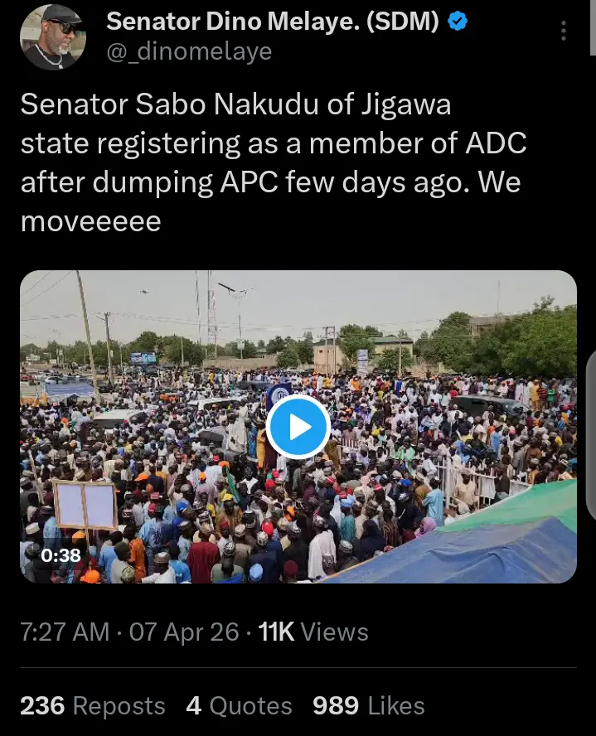
Task: View the 236 Reposts list
Action: [x=93, y=705]
